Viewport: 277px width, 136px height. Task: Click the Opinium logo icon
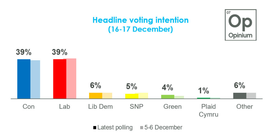(237, 25)
